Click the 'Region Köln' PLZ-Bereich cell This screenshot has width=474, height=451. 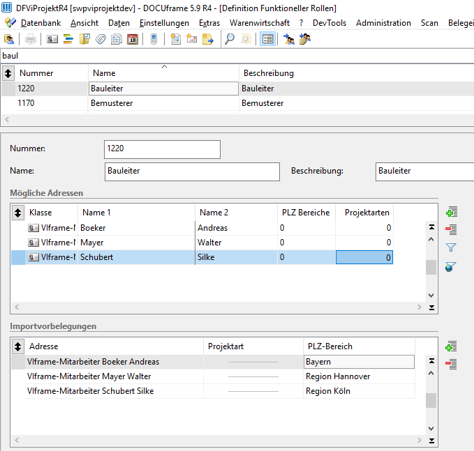click(x=359, y=391)
